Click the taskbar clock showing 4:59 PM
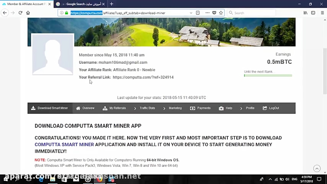The height and width of the screenshot is (184, 327). 307,179
